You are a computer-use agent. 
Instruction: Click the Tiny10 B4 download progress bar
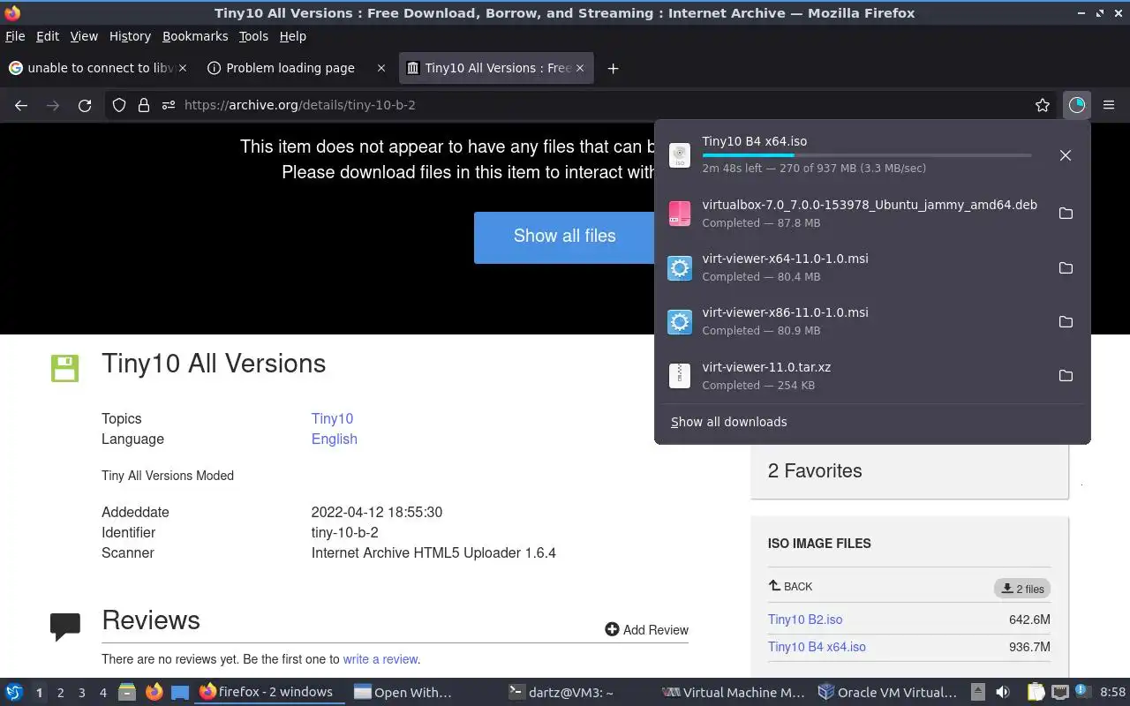867,155
